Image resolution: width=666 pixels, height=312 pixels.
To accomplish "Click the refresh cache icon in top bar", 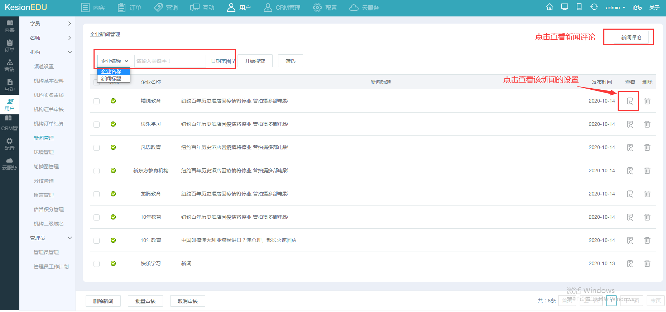I will click(594, 7).
